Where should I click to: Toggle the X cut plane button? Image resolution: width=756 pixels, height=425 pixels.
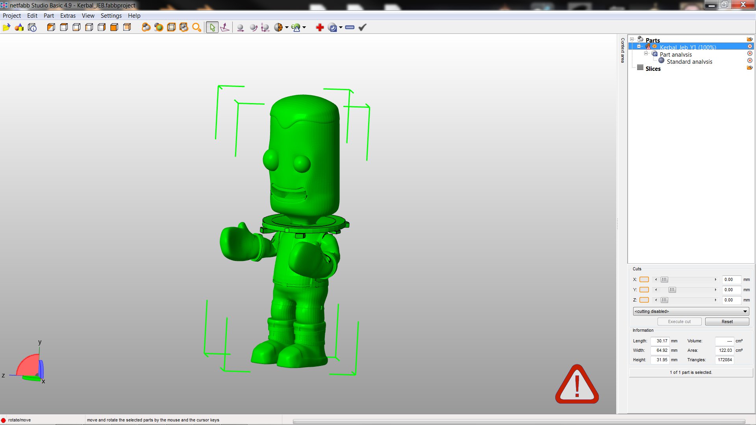644,280
